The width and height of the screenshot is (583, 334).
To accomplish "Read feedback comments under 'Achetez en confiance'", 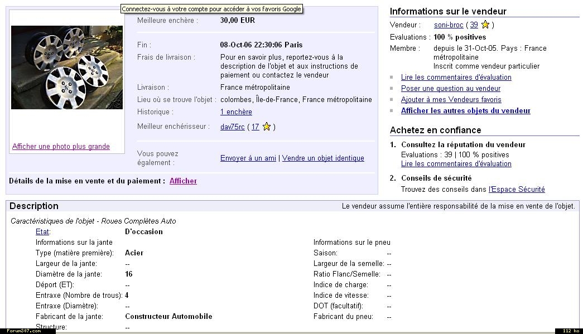I will [x=456, y=164].
